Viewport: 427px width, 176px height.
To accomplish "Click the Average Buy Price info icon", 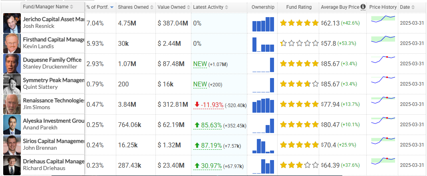I will click(x=363, y=7).
